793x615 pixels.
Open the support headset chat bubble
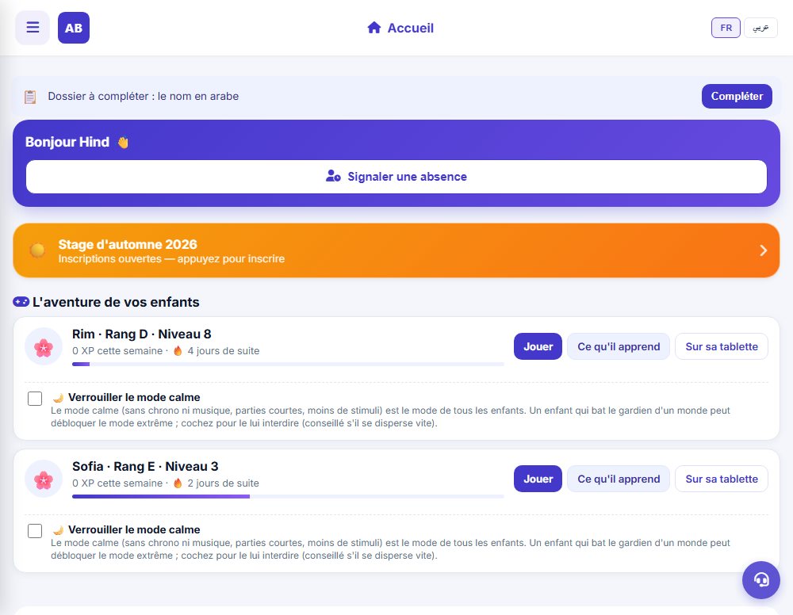coord(760,579)
